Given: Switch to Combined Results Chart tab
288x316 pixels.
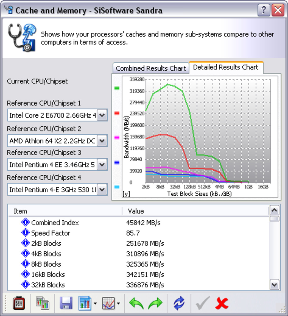Looking at the screenshot, I should click(x=151, y=68).
